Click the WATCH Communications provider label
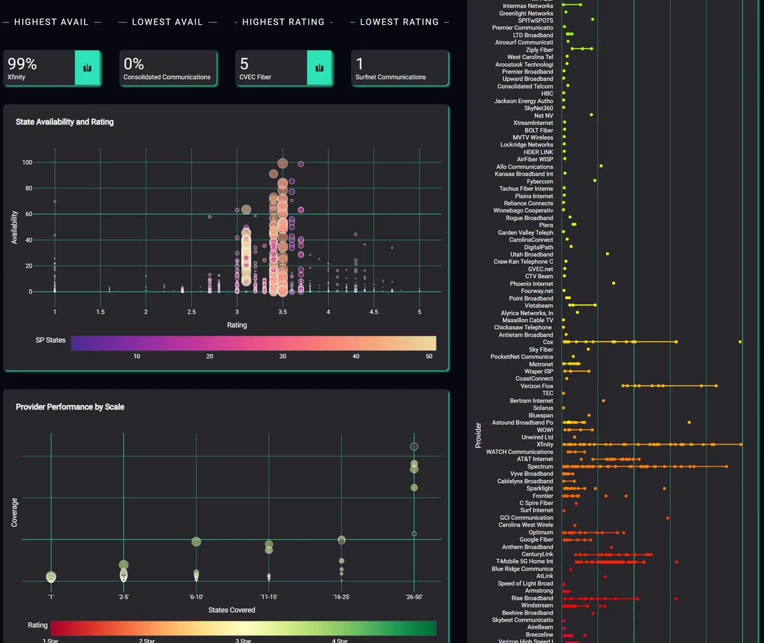The height and width of the screenshot is (643, 764). pos(520,452)
